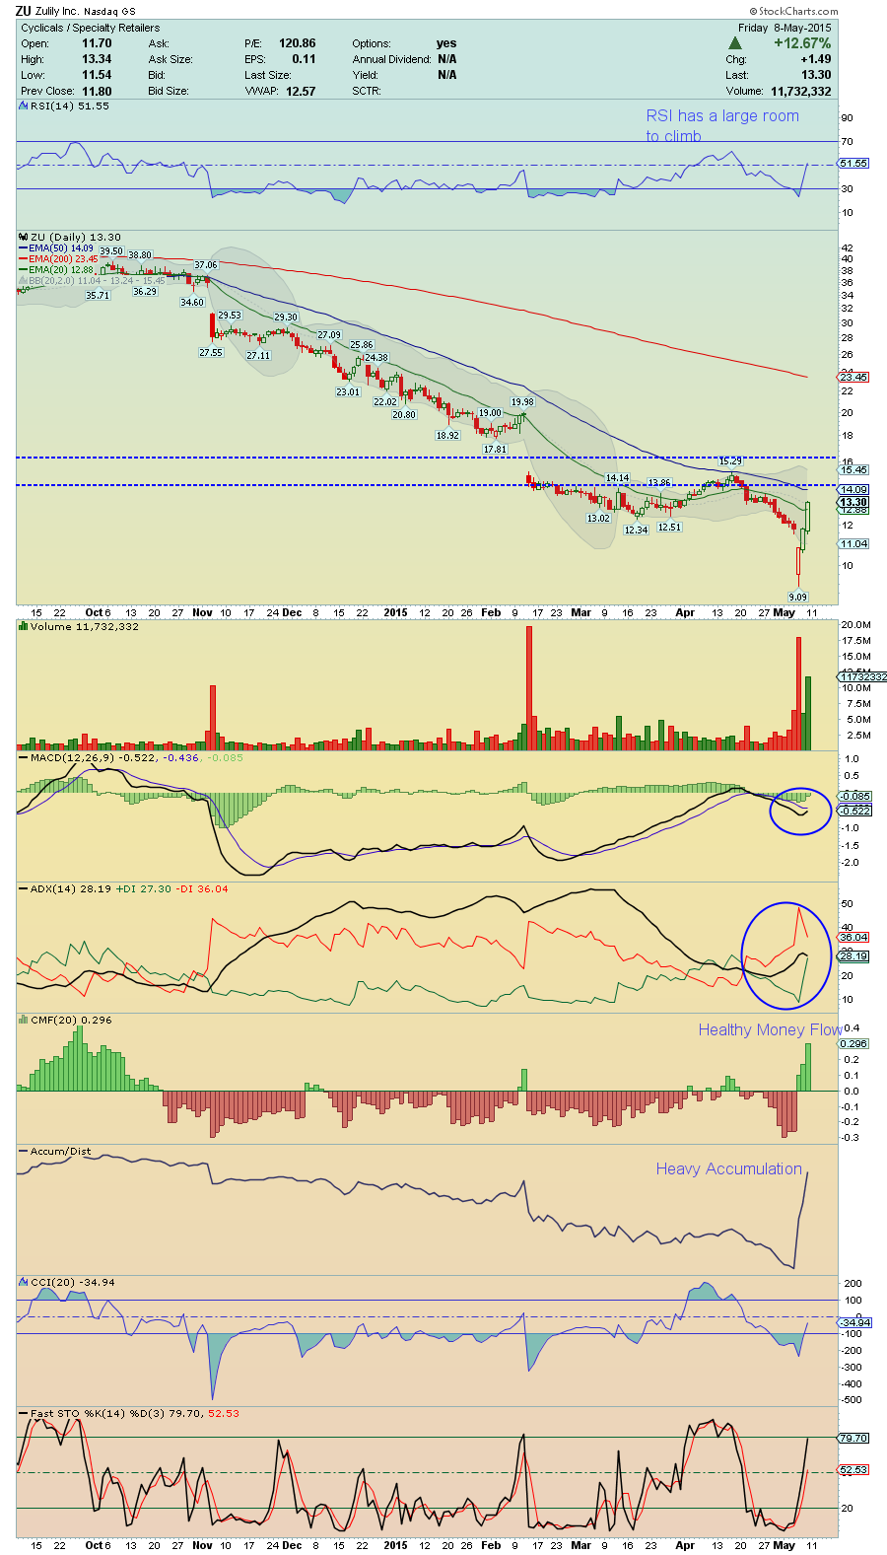Select the ZU ticker symbol

[x=24, y=11]
